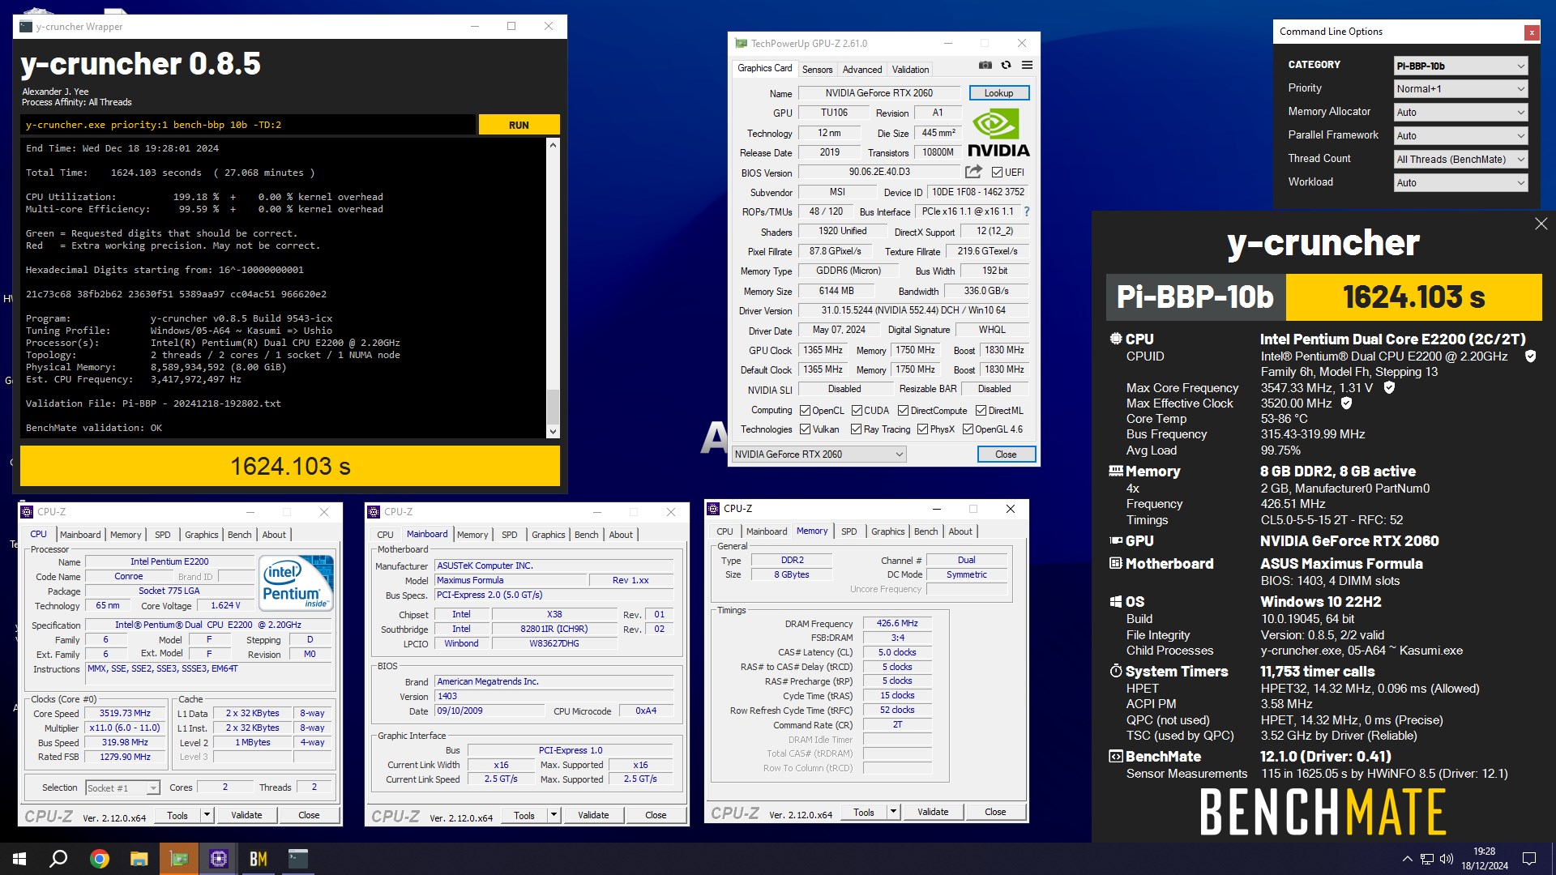Click the RUN button in y-cruncher Wrapper
1556x875 pixels.
point(519,125)
